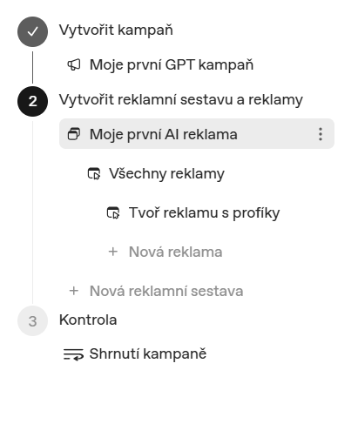Click the step 2 numbered circle
Viewport: 358px width, 424px height.
32,101
